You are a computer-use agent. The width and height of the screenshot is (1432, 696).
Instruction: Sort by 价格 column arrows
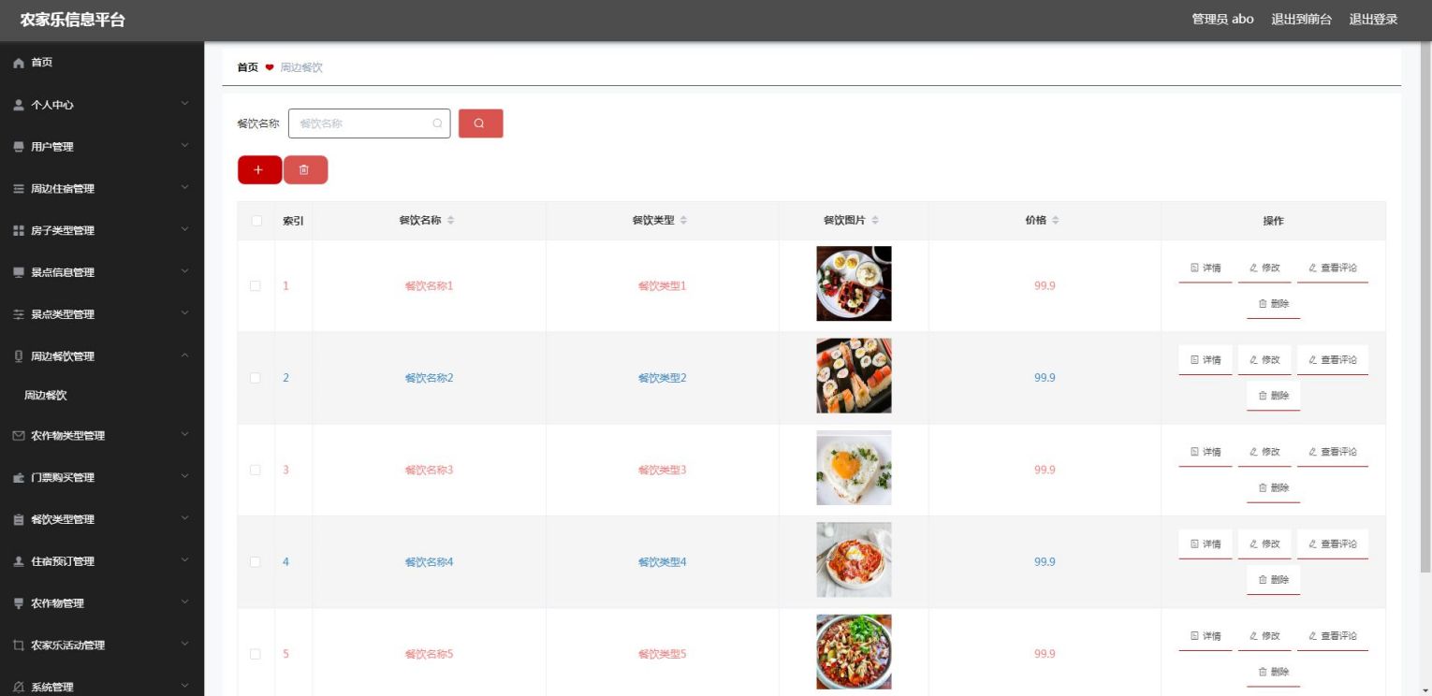(x=1056, y=221)
